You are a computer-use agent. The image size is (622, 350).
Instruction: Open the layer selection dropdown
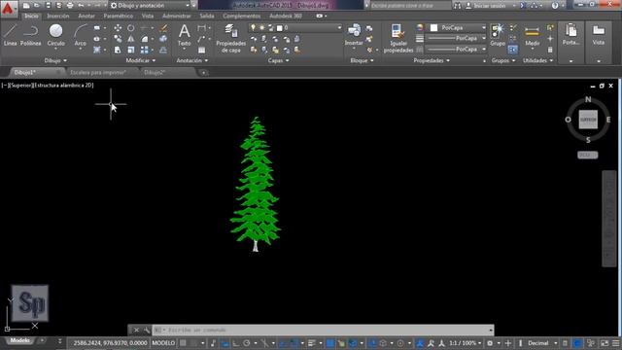click(295, 28)
